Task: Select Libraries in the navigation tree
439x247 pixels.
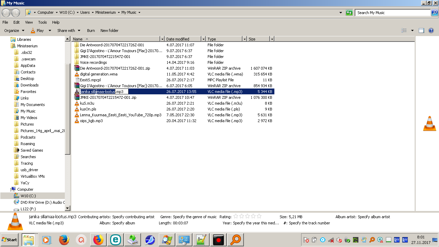Action: [x=24, y=39]
